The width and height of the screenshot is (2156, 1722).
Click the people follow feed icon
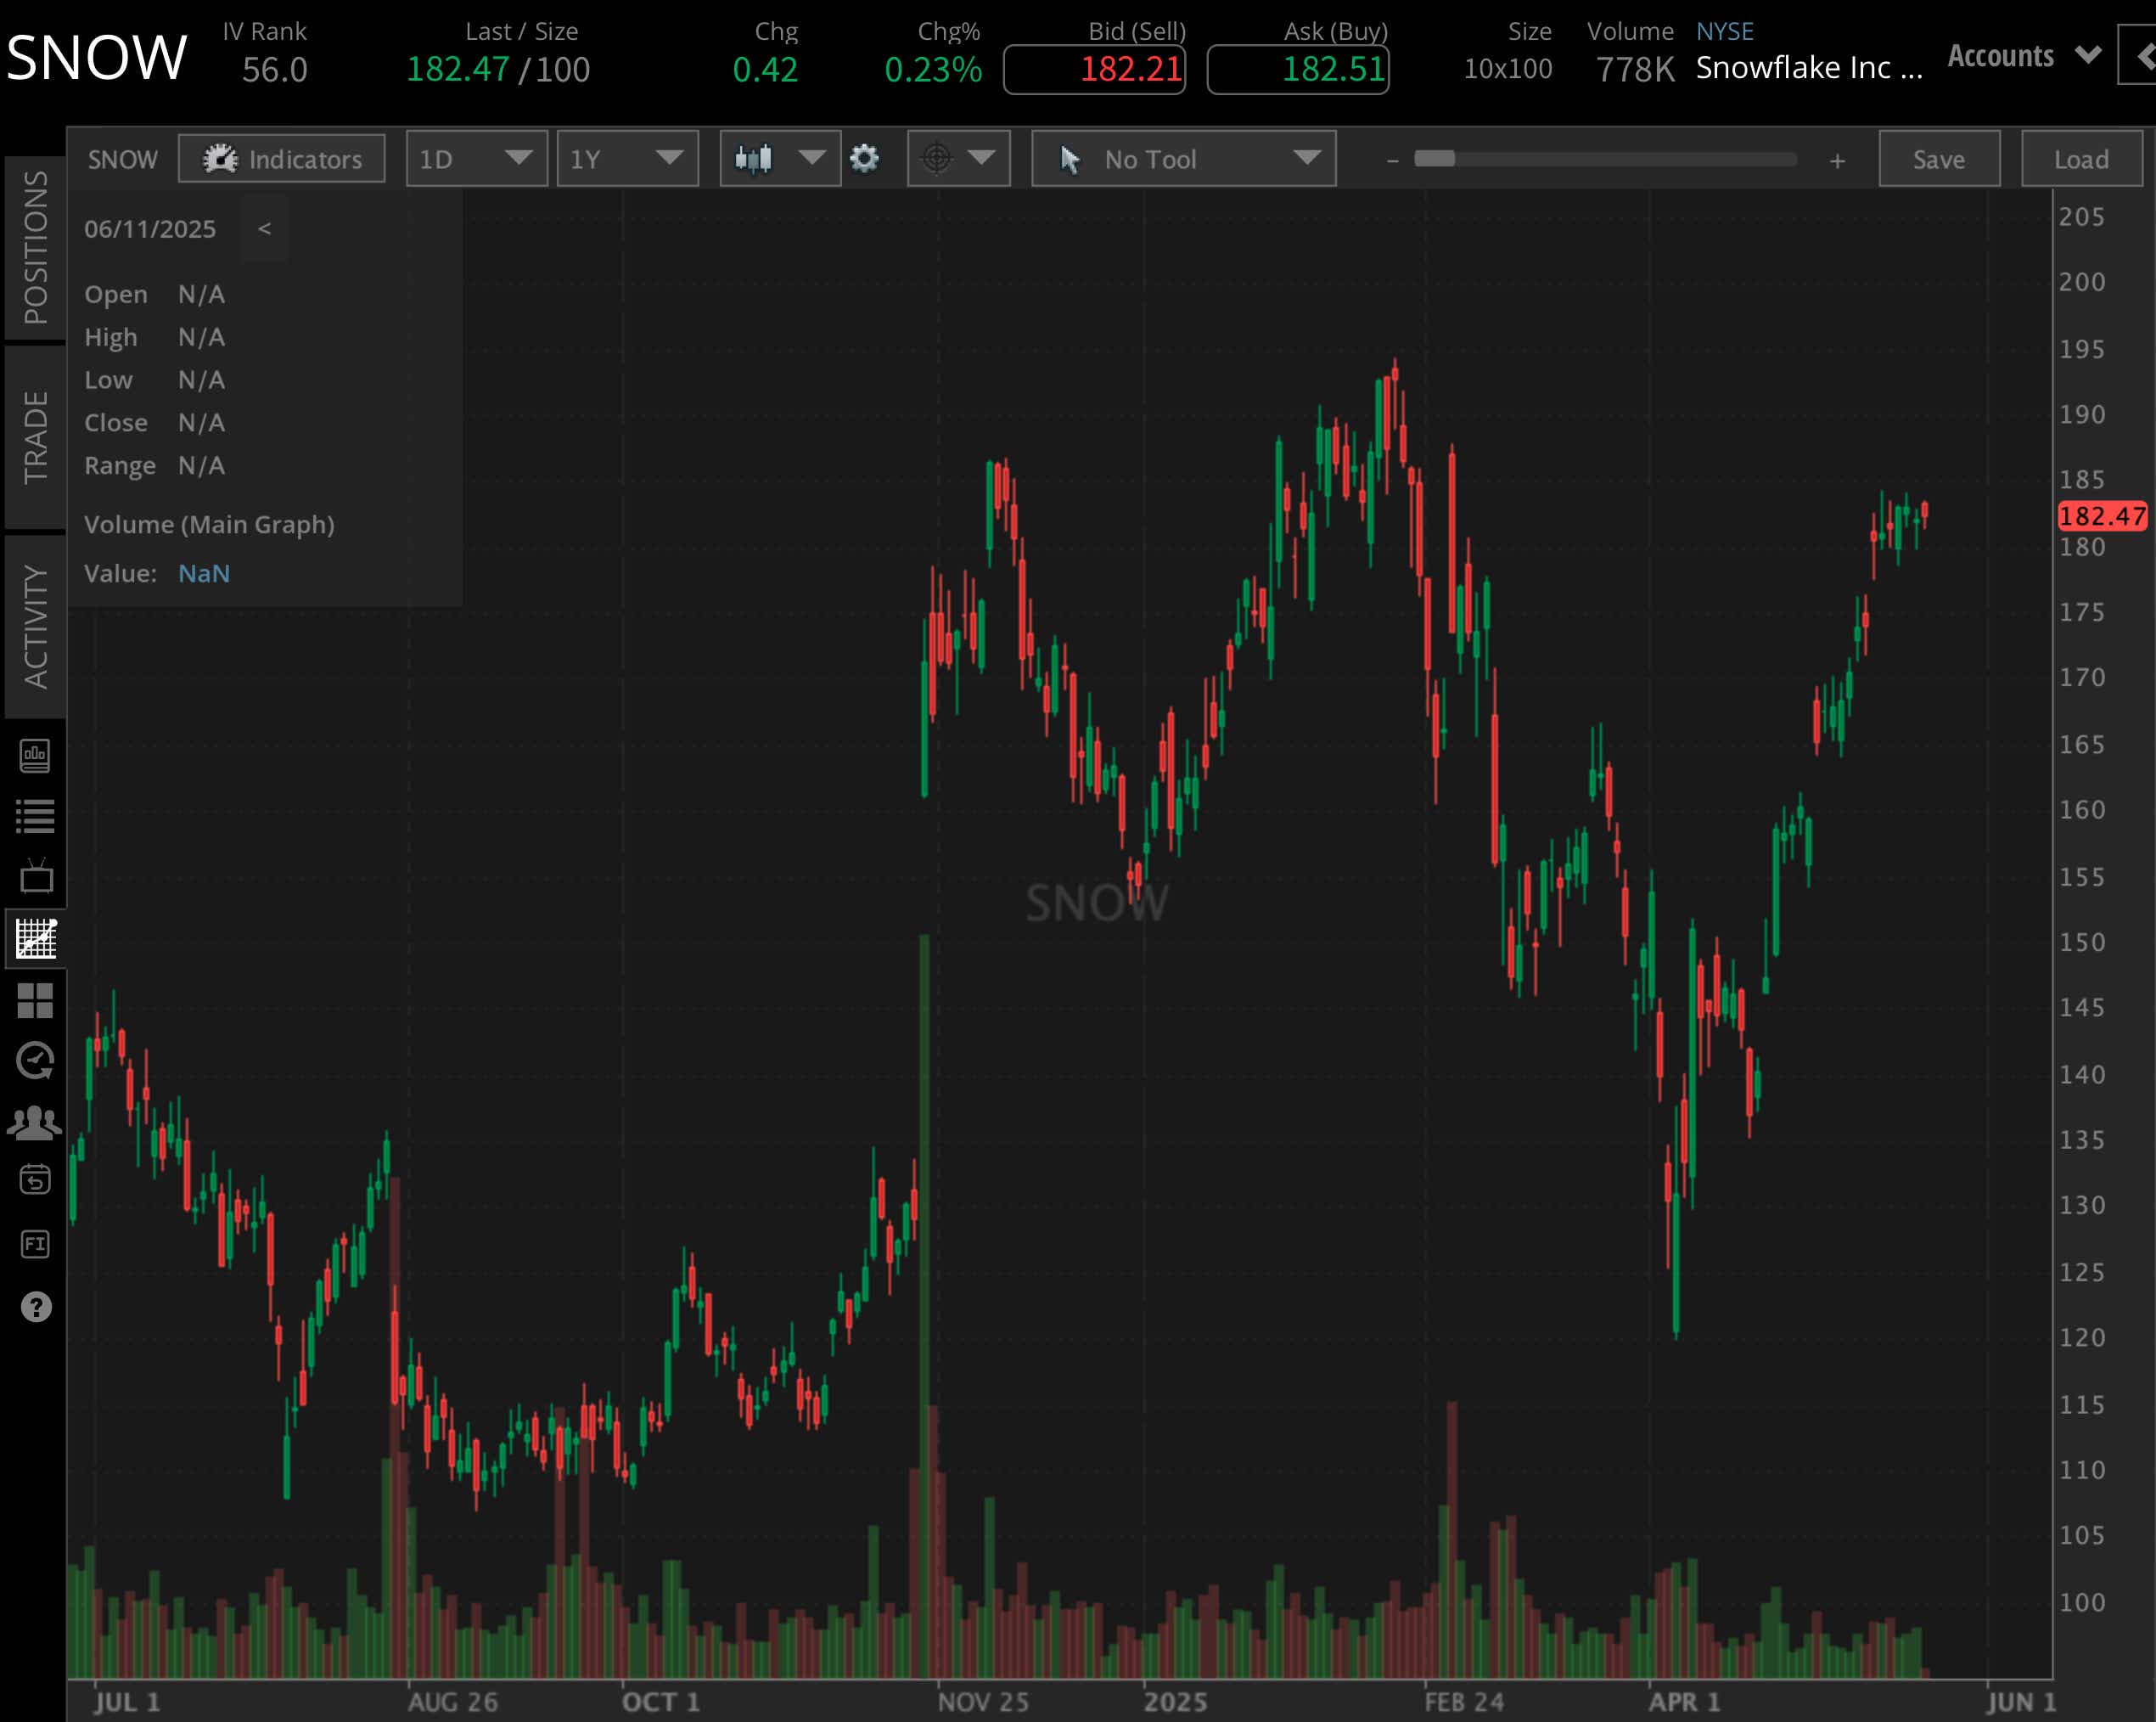point(36,1122)
